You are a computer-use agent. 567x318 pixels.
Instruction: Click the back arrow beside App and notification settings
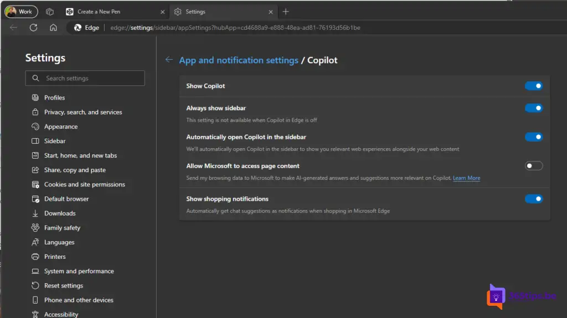(169, 60)
